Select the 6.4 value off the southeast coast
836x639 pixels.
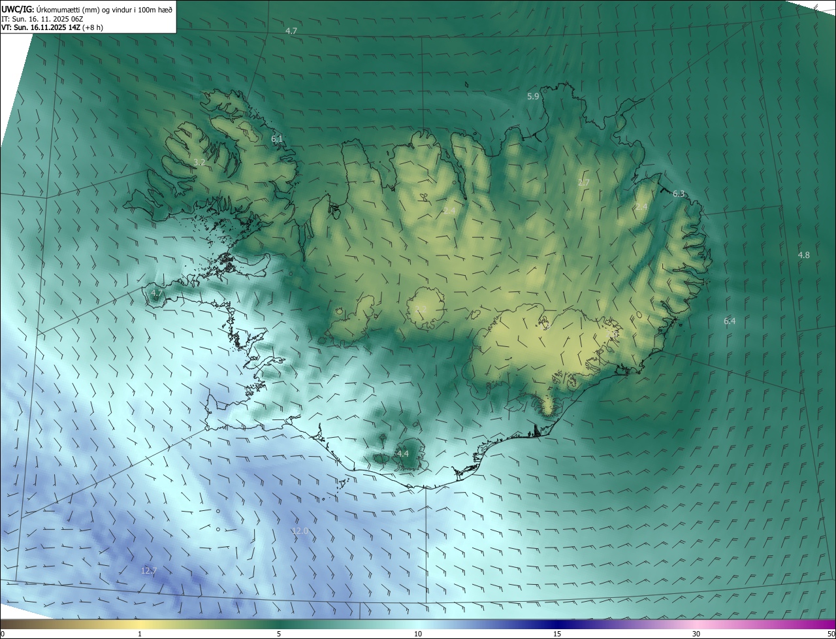[x=730, y=321]
